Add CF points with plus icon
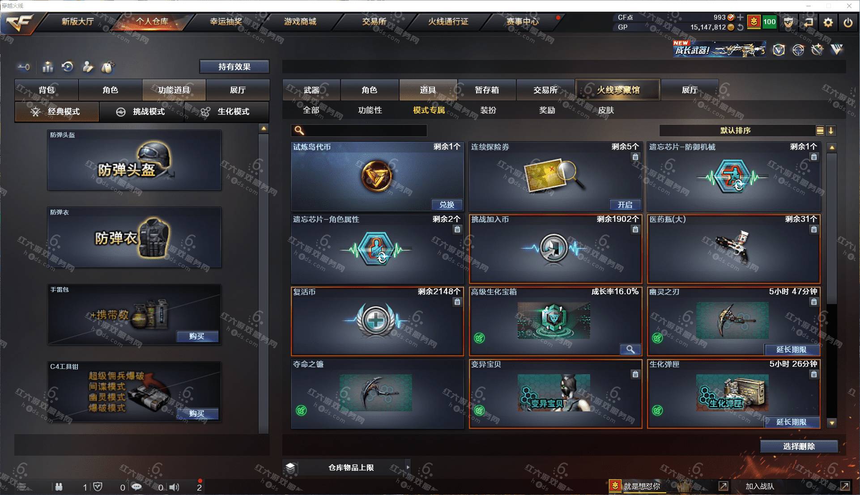The width and height of the screenshot is (860, 495). coord(740,17)
